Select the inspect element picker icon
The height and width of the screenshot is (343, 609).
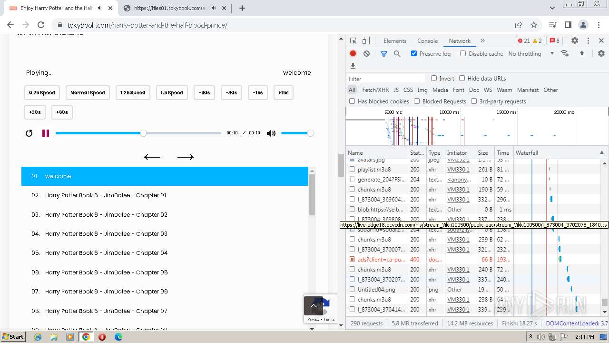click(353, 41)
